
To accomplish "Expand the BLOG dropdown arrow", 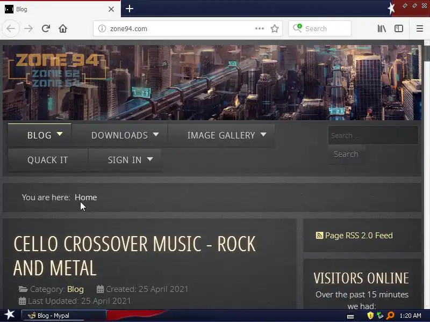I will point(60,134).
